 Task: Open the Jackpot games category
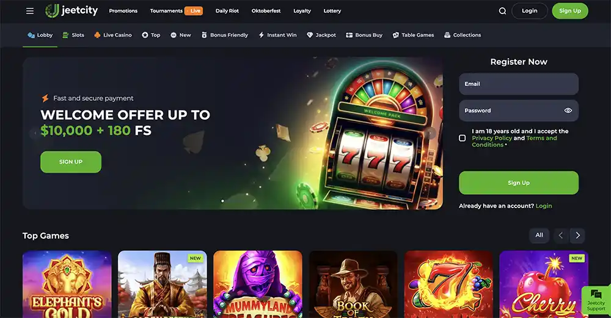[x=321, y=35]
